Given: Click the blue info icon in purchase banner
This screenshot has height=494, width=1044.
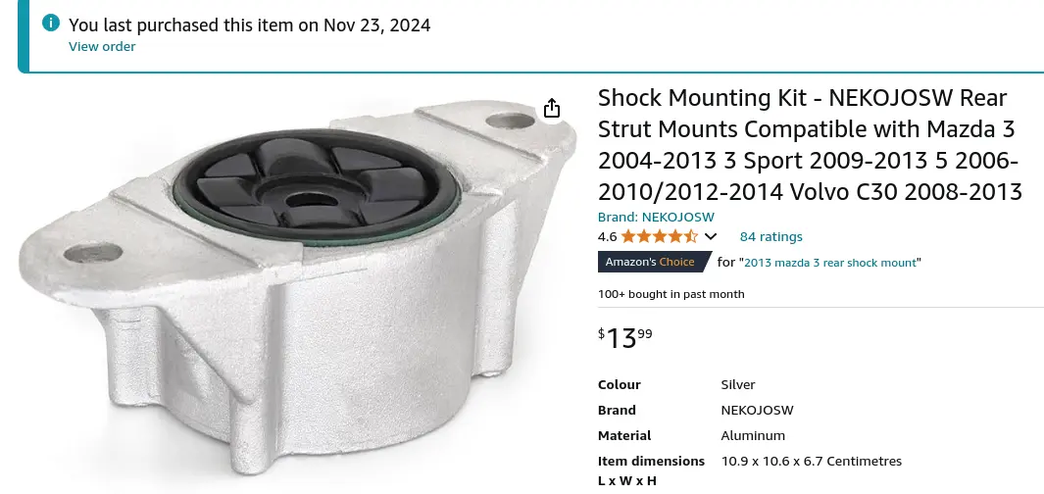Looking at the screenshot, I should [51, 24].
